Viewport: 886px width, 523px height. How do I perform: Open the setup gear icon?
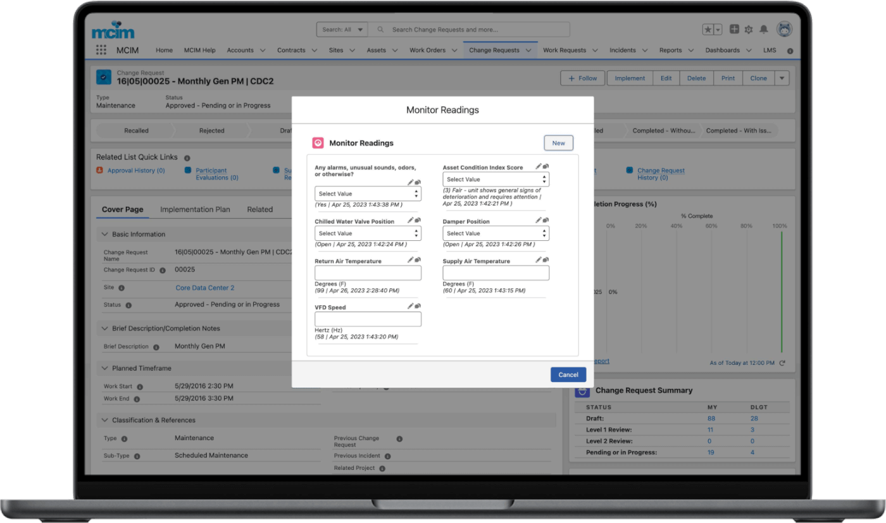[x=749, y=29]
